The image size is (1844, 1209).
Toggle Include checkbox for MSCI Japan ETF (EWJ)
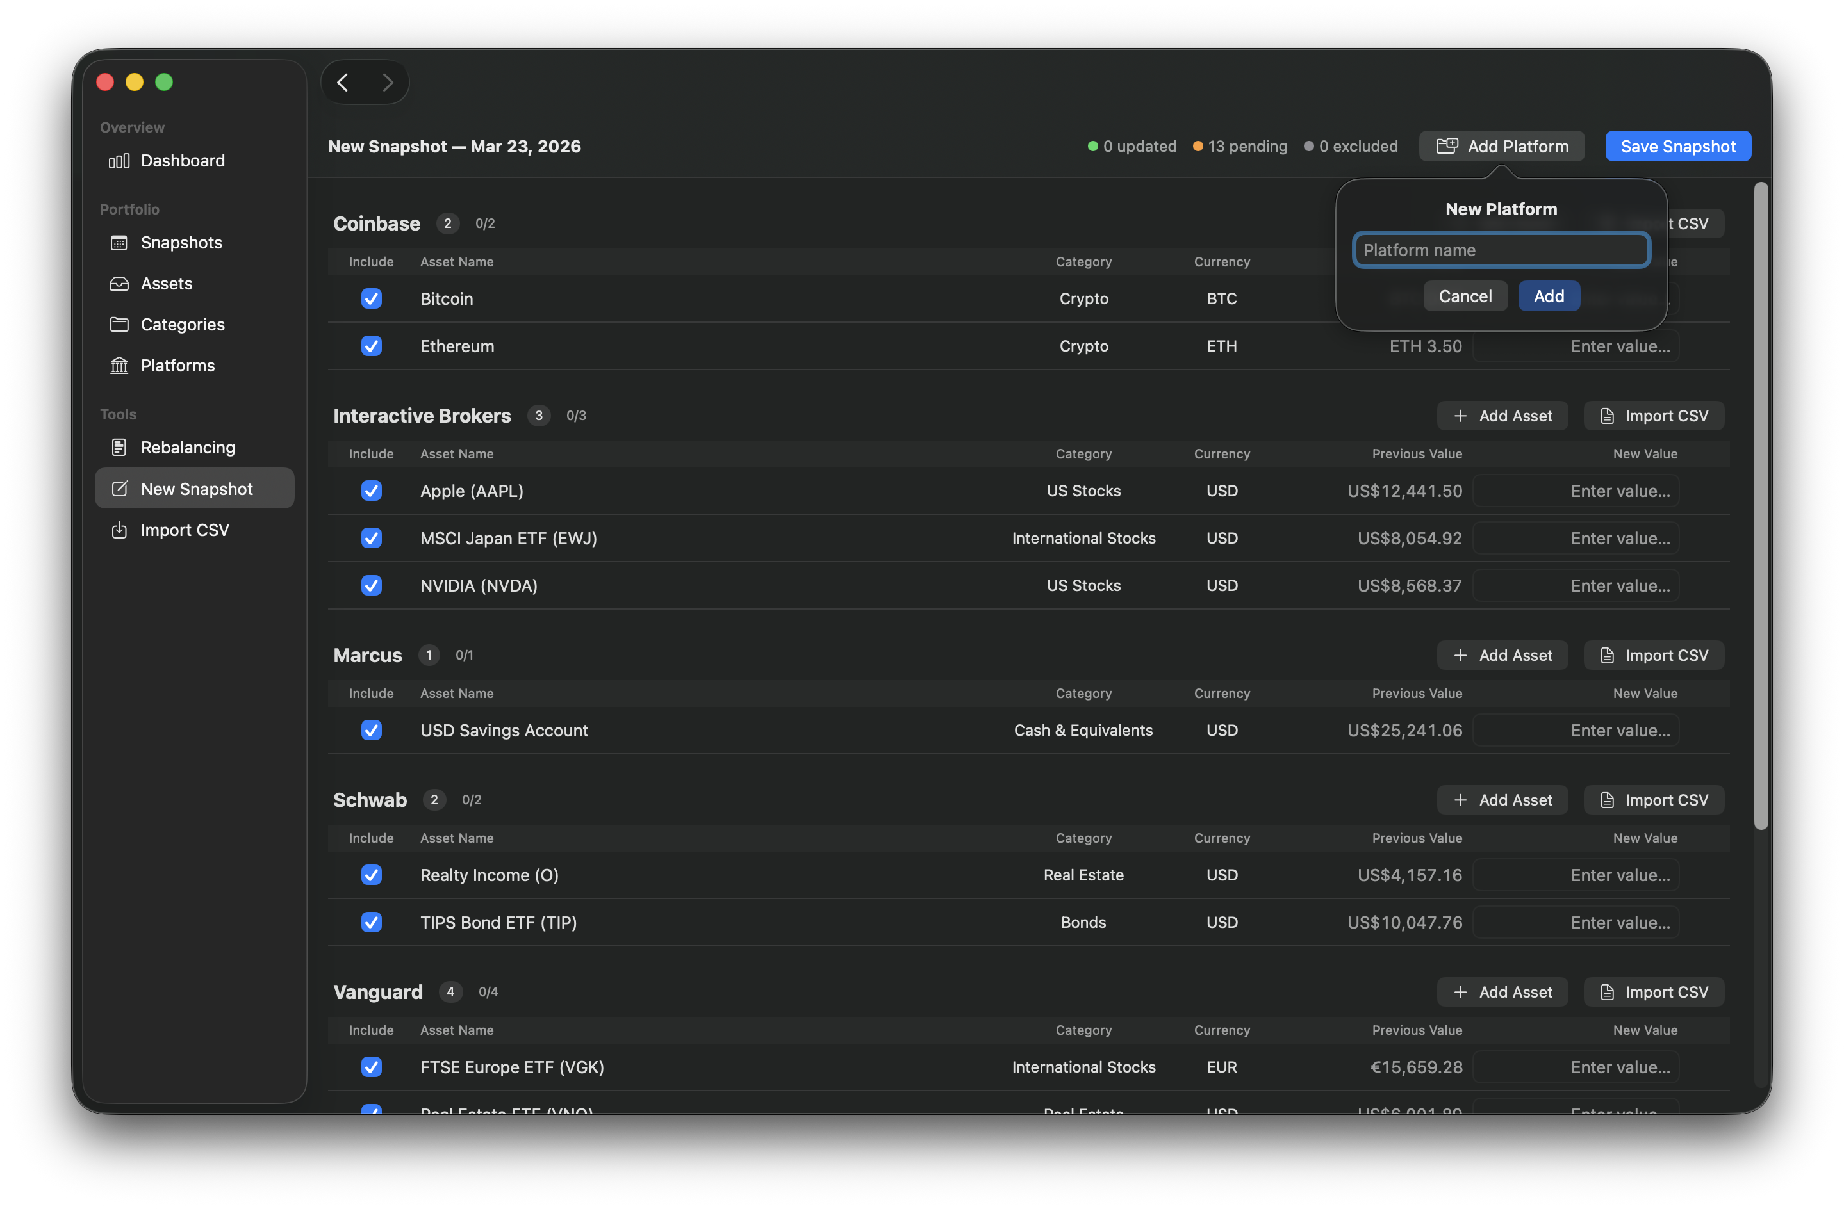pyautogui.click(x=371, y=539)
